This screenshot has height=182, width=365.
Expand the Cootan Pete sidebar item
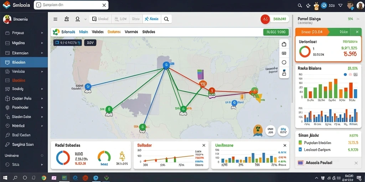pyautogui.click(x=24, y=98)
